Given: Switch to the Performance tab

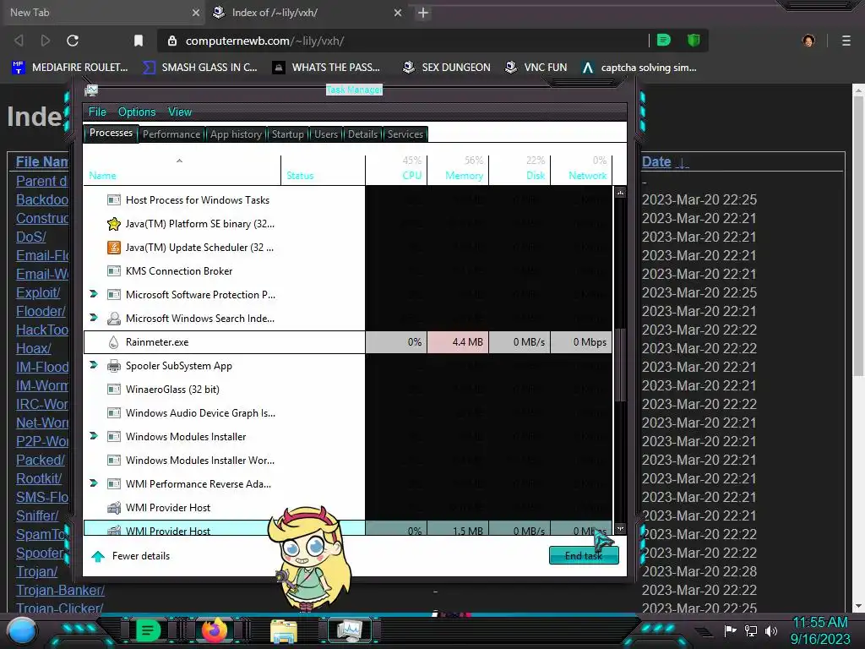Looking at the screenshot, I should (171, 134).
